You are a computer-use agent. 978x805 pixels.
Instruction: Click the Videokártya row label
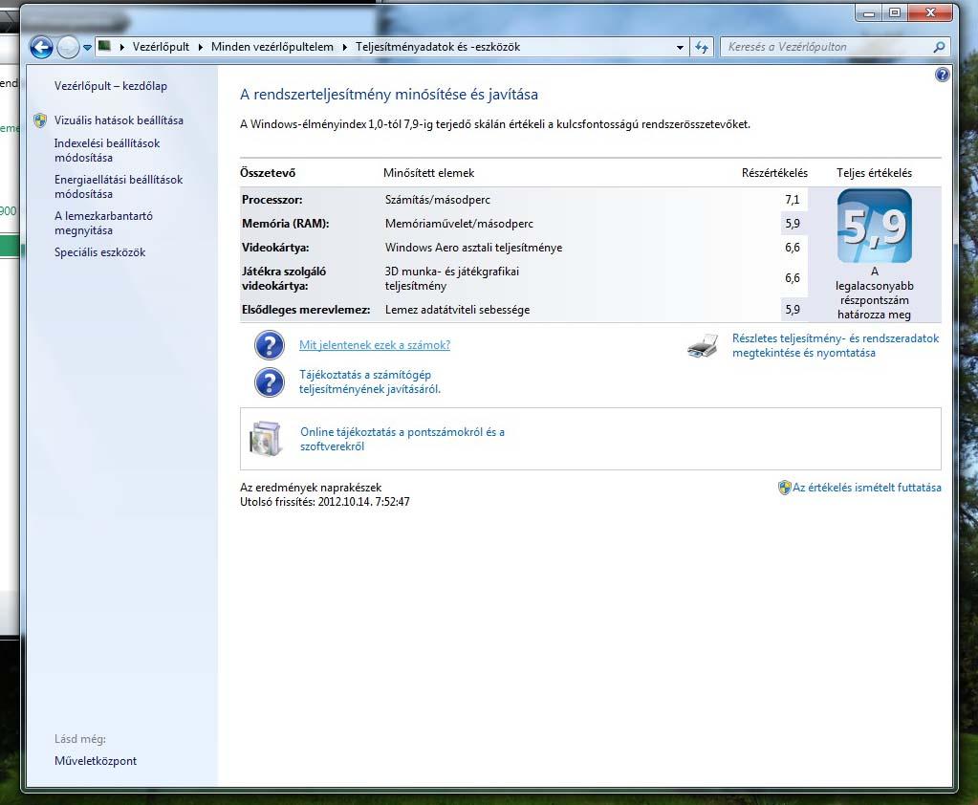[x=275, y=248]
